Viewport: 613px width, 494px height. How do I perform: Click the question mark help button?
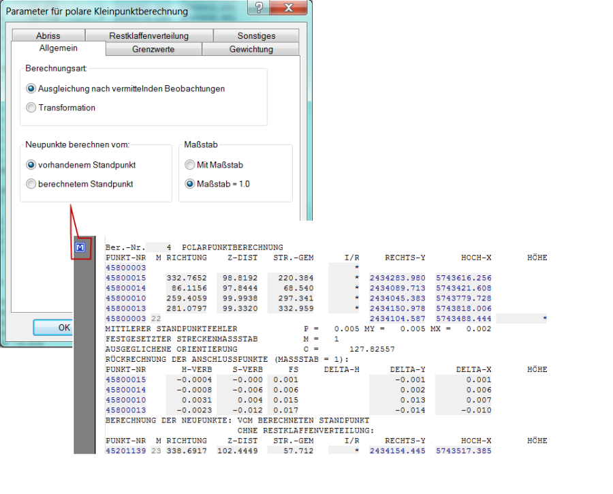(259, 8)
